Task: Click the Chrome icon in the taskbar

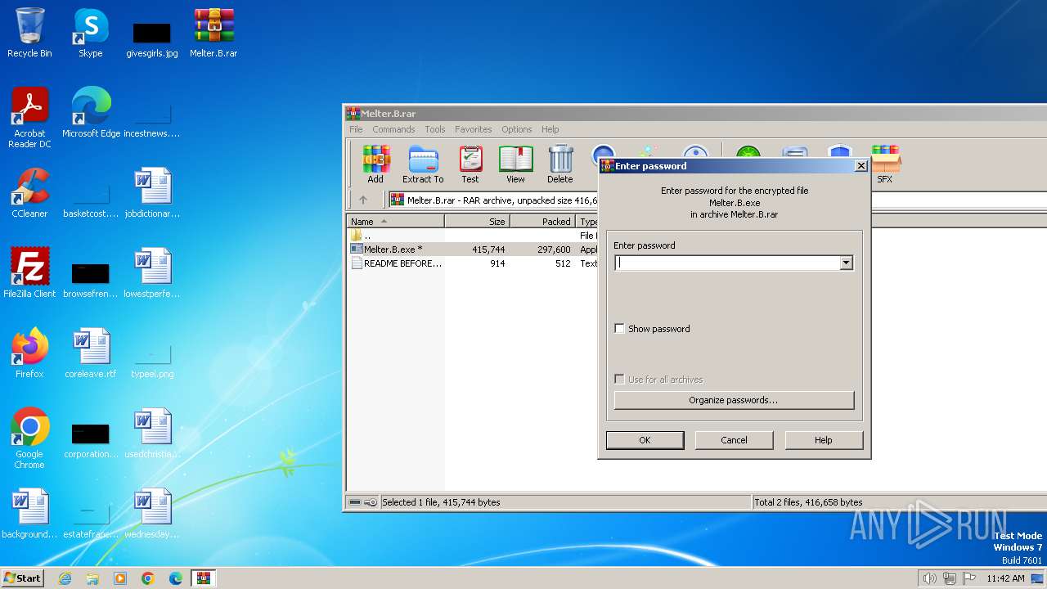Action: click(148, 578)
